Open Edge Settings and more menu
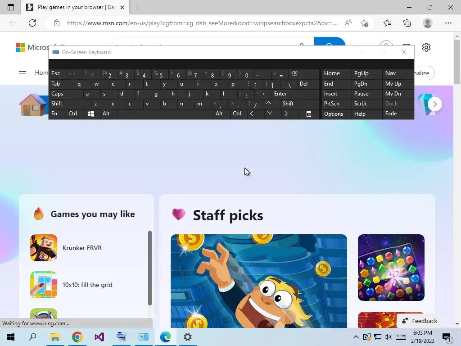461x346 pixels. pyautogui.click(x=448, y=23)
